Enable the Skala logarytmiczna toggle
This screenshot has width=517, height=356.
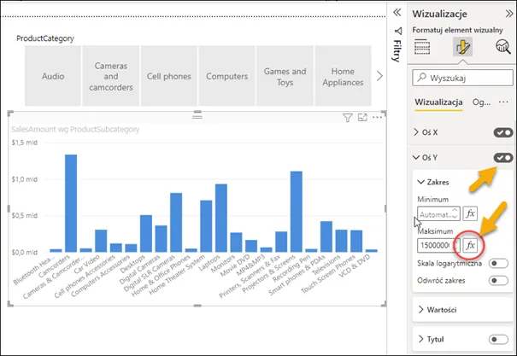click(497, 266)
